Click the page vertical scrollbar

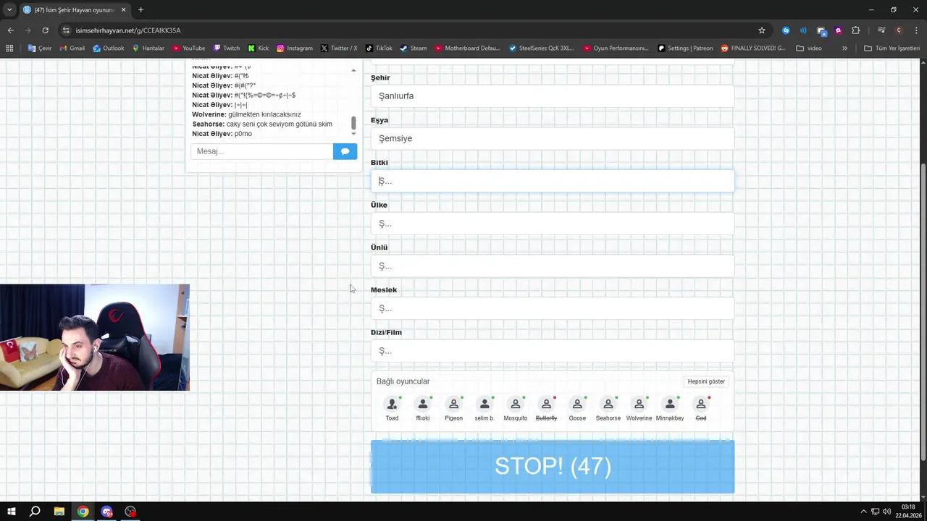(923, 311)
